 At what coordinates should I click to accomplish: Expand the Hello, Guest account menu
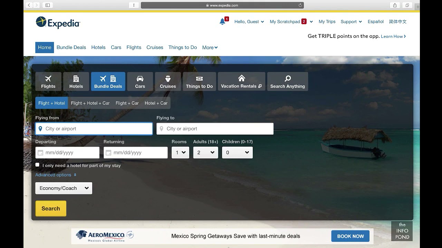pyautogui.click(x=249, y=22)
